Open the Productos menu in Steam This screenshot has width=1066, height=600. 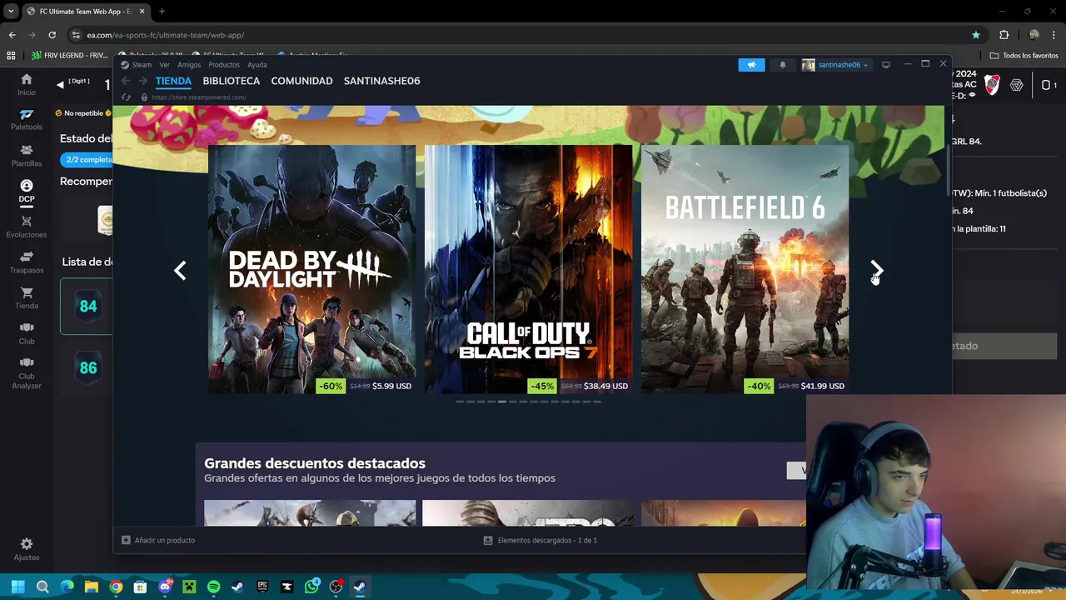click(224, 65)
